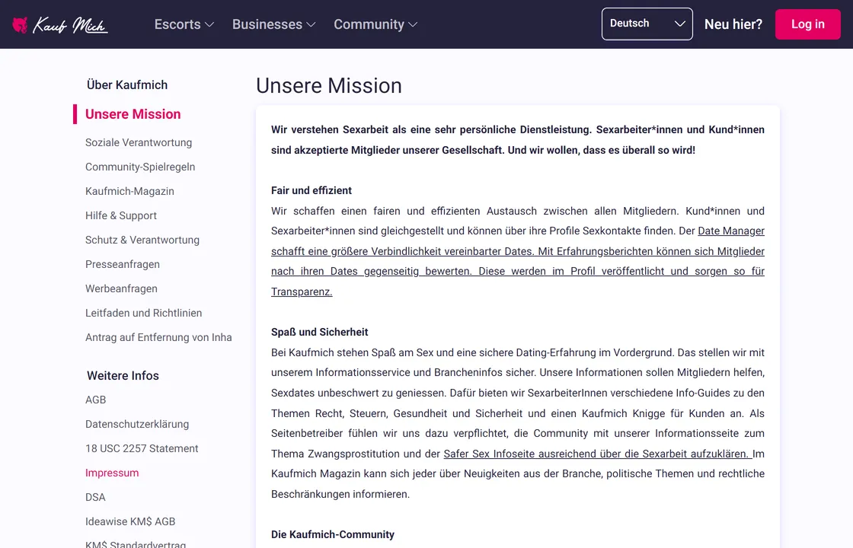This screenshot has width=853, height=548.
Task: Open 'Presseanfragen' sidebar link
Action: 123,264
